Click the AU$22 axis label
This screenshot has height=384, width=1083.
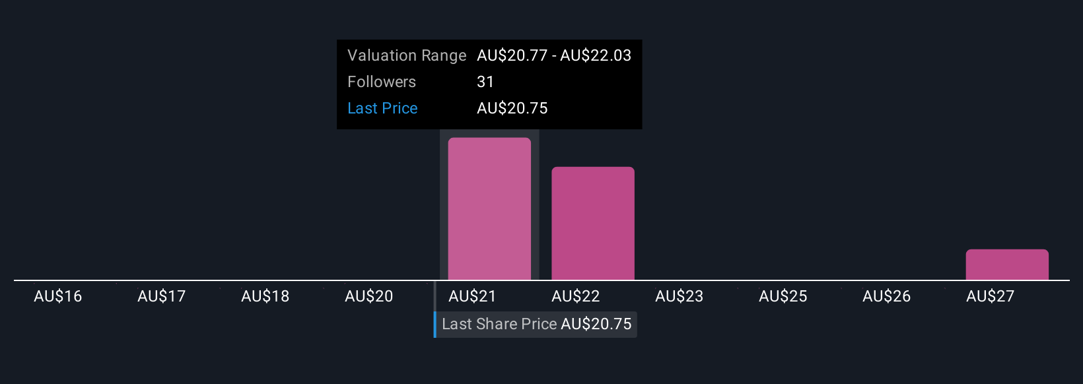coord(576,297)
